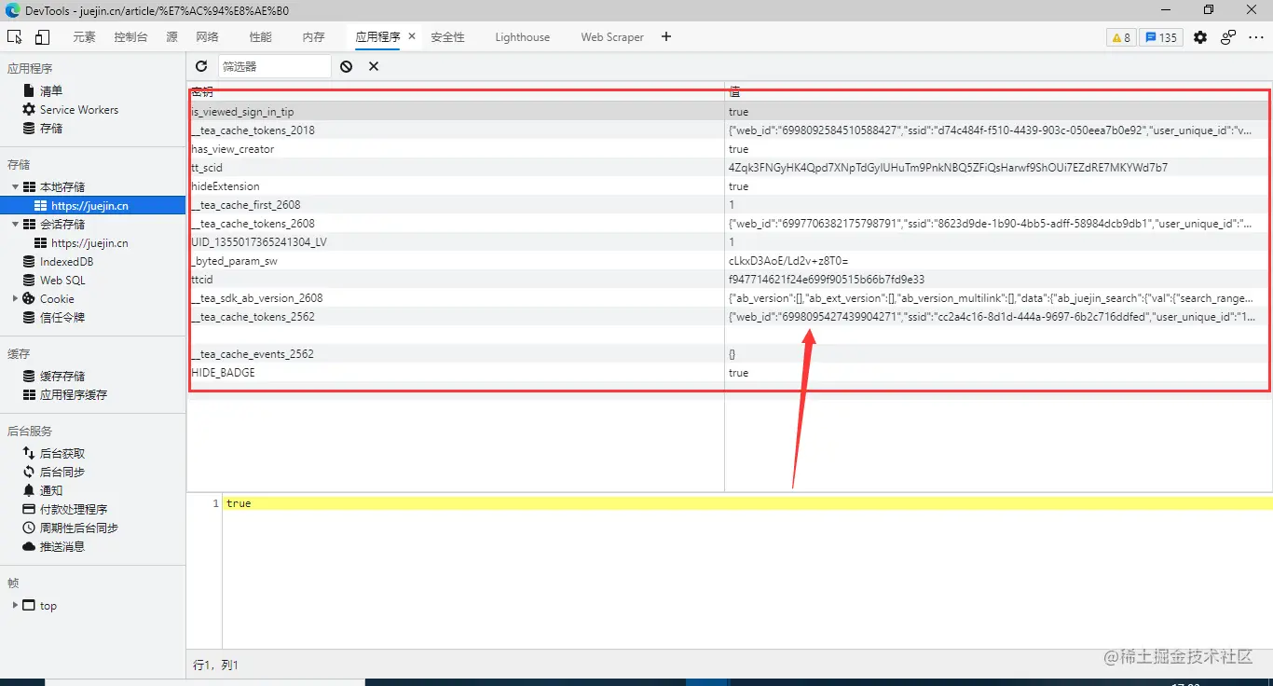
Task: Select the __tea_cache_tokens_2608 key
Action: [x=253, y=224]
